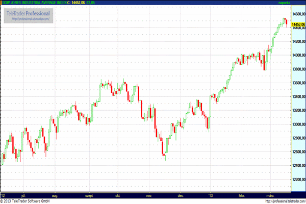Image resolution: width=306 pixels, height=204 pixels.
Task: Click the 14000,00 label on the price axis
Action: click(298, 55)
